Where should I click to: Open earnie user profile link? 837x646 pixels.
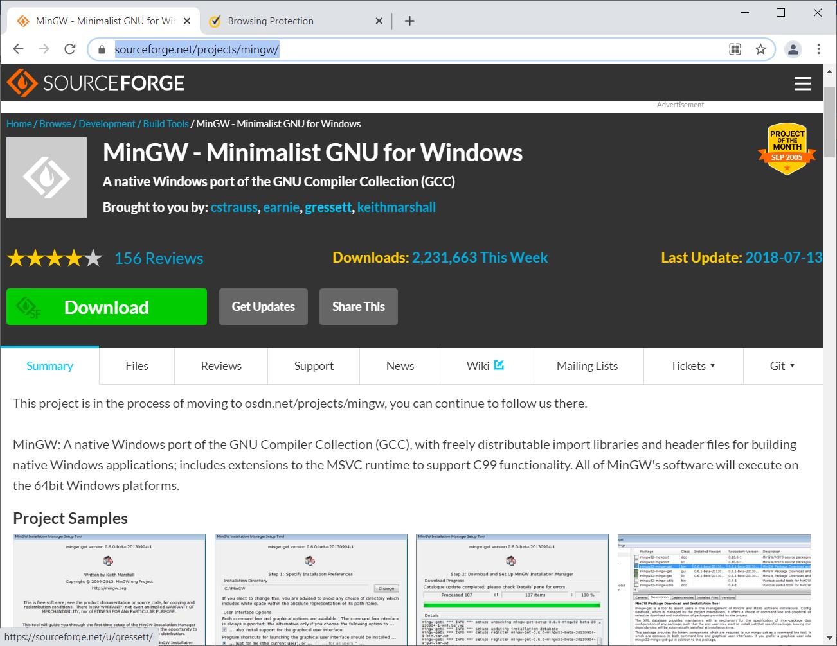[281, 207]
